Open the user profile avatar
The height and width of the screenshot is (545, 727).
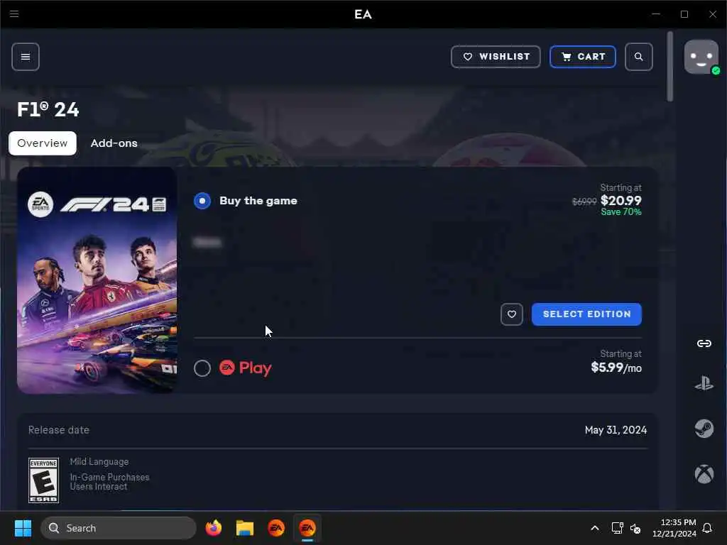[x=701, y=57]
